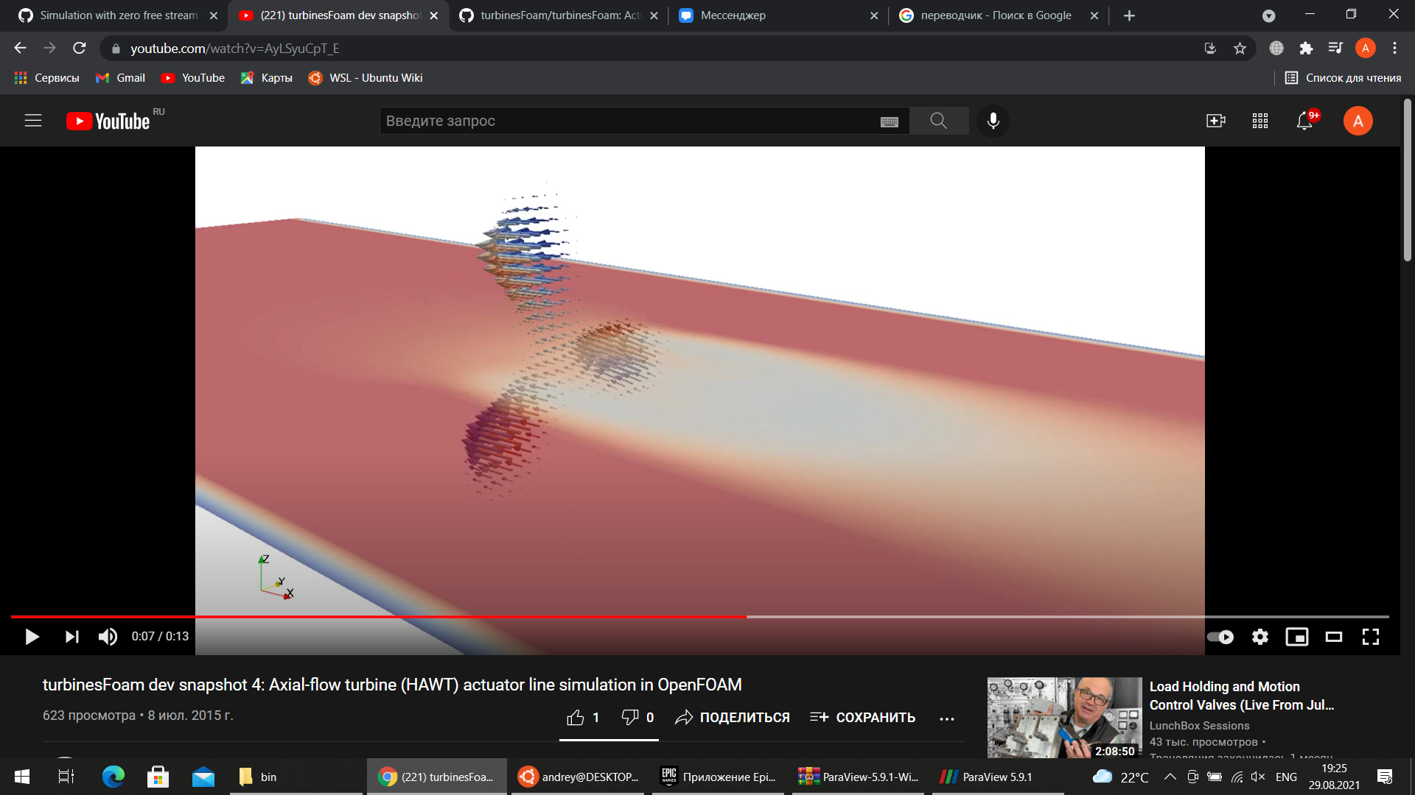Image resolution: width=1415 pixels, height=795 pixels.
Task: Open the video's more actions menu
Action: coord(946,718)
